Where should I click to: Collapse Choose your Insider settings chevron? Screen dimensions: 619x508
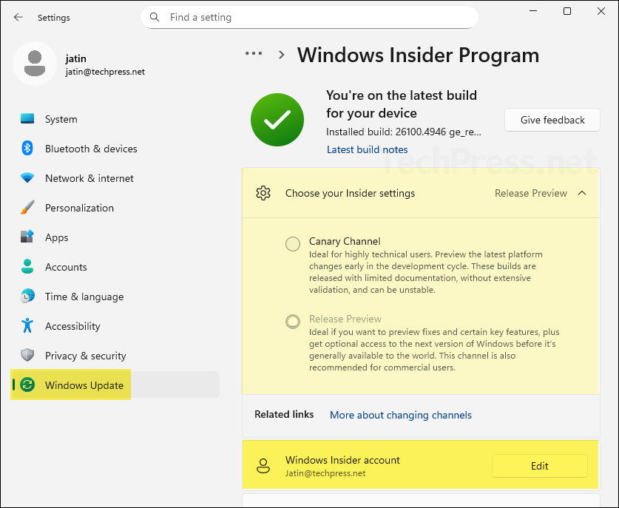click(x=582, y=193)
